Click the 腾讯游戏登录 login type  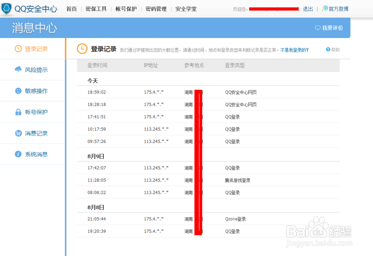pyautogui.click(x=238, y=180)
